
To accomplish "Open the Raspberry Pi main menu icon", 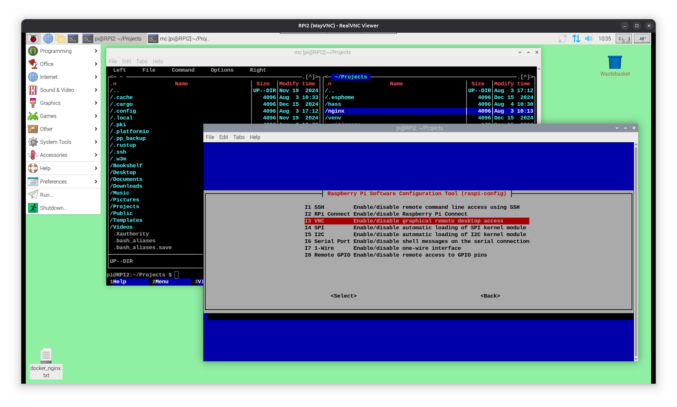I will (33, 39).
